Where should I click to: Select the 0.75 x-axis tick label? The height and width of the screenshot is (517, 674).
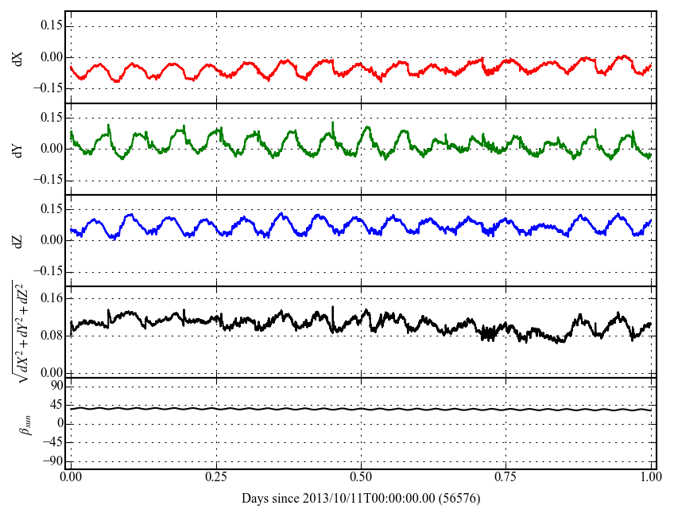pyautogui.click(x=505, y=478)
